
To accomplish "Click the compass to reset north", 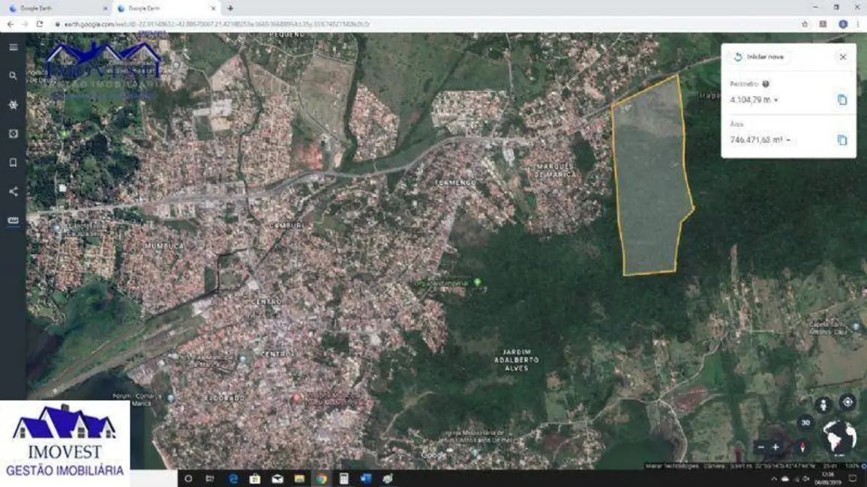I will (x=803, y=447).
